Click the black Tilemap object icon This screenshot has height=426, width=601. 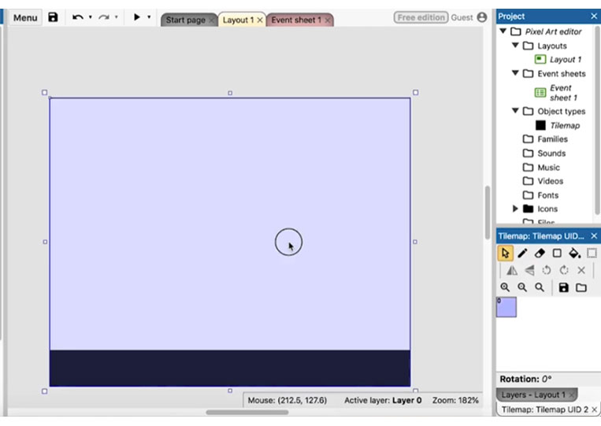[540, 125]
